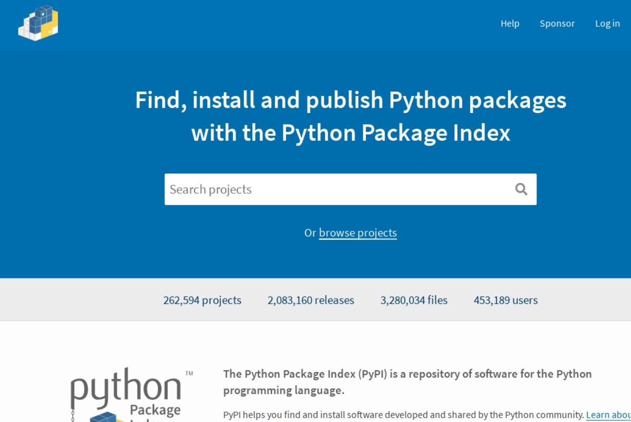Click the bold 'The Python Package Index (PyPI)' paragraph
The image size is (631, 422).
point(408,382)
